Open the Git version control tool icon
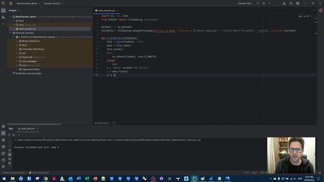 [x=4, y=167]
